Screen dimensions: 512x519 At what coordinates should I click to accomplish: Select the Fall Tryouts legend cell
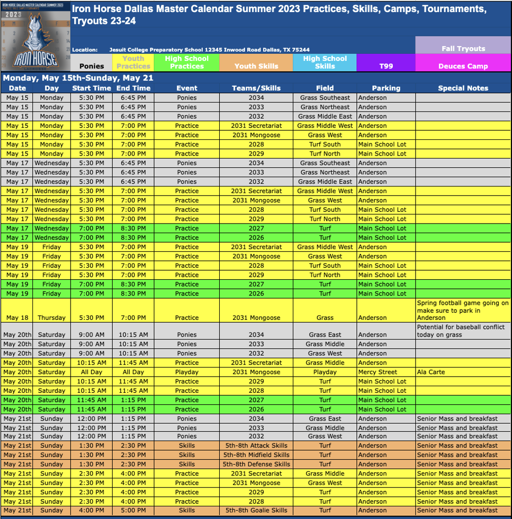463,49
